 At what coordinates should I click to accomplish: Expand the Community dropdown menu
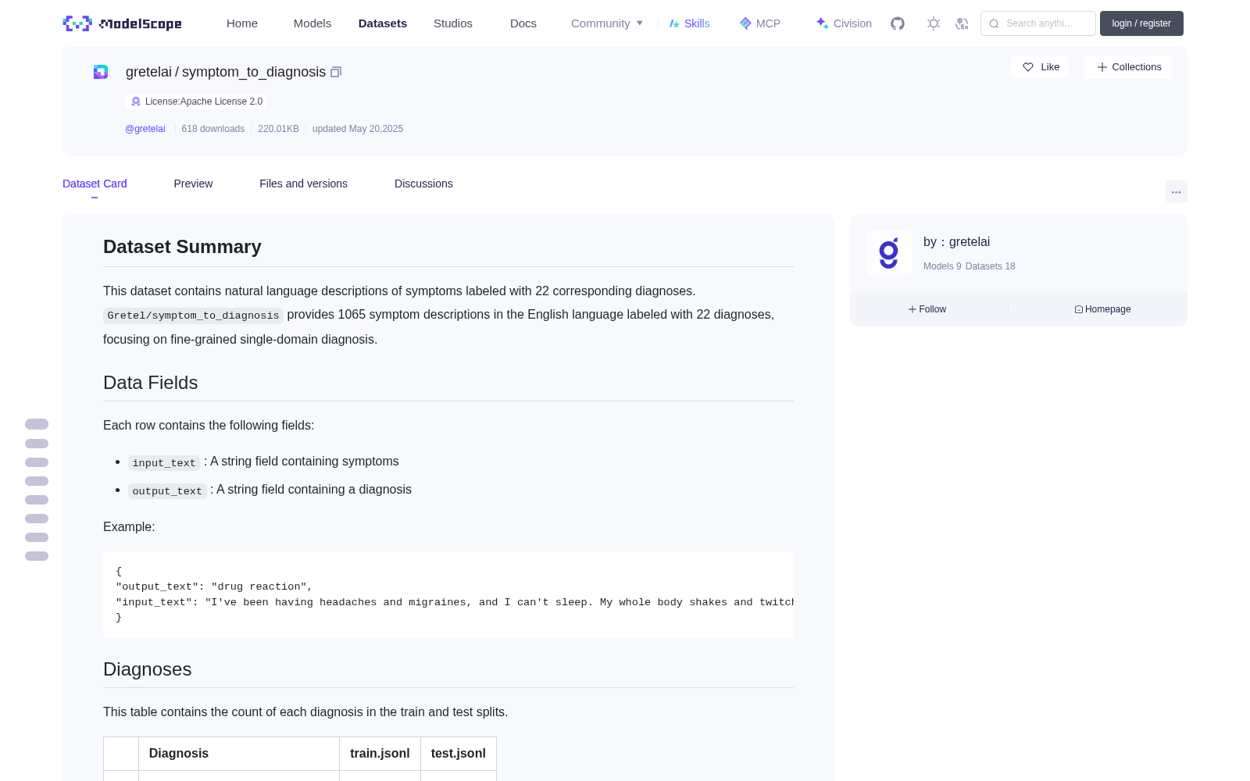[x=607, y=23]
